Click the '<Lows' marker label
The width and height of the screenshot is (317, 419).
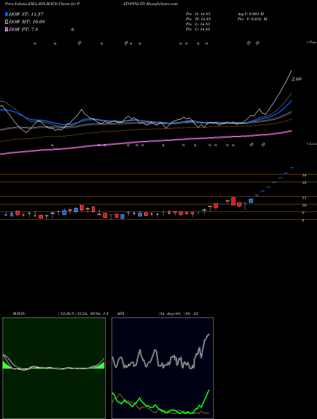tap(311, 143)
